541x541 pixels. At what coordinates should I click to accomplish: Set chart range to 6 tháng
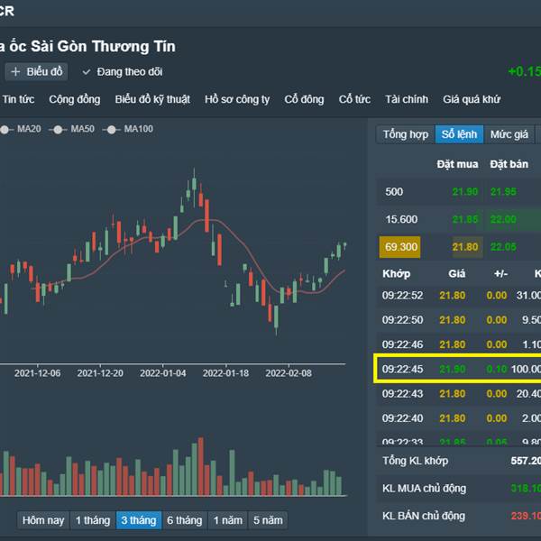(185, 520)
